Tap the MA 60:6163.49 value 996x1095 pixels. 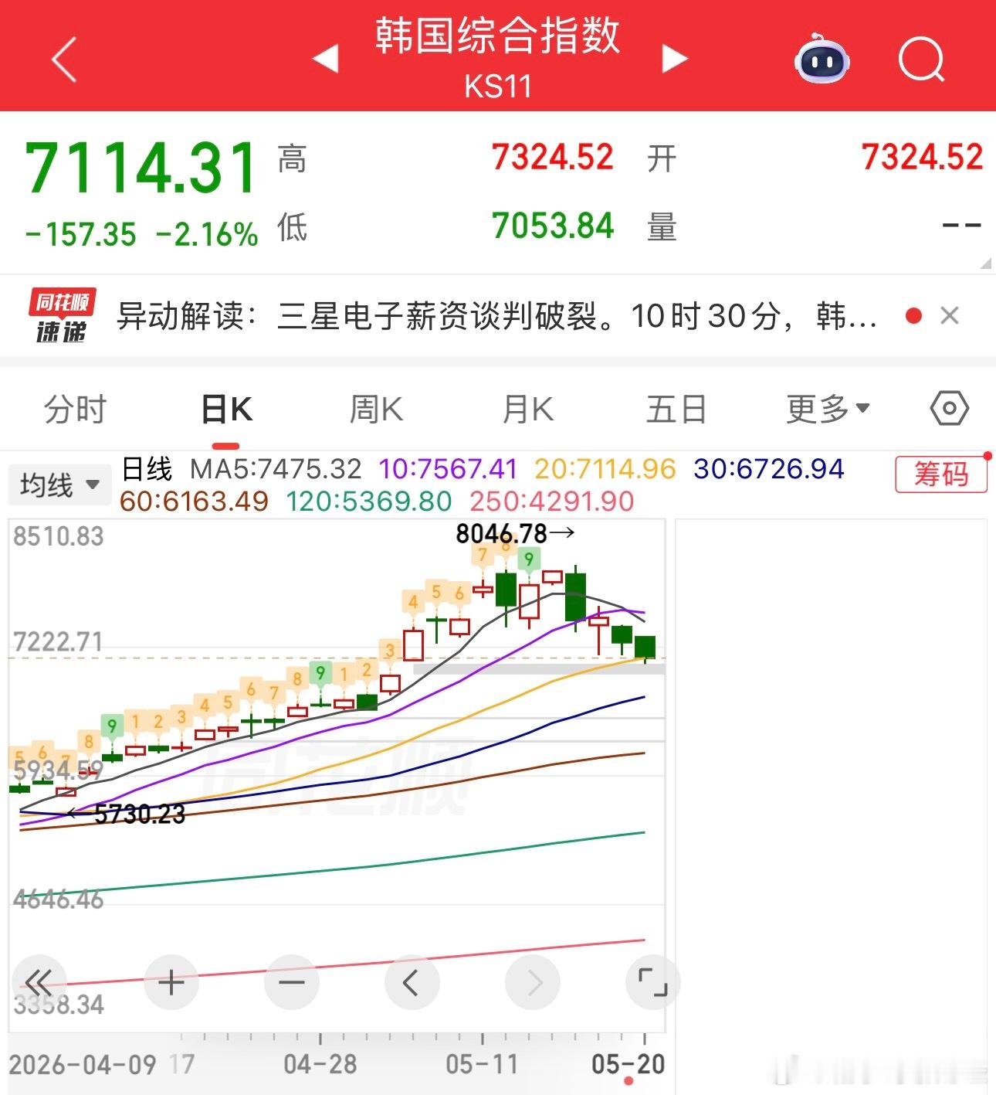(x=194, y=502)
